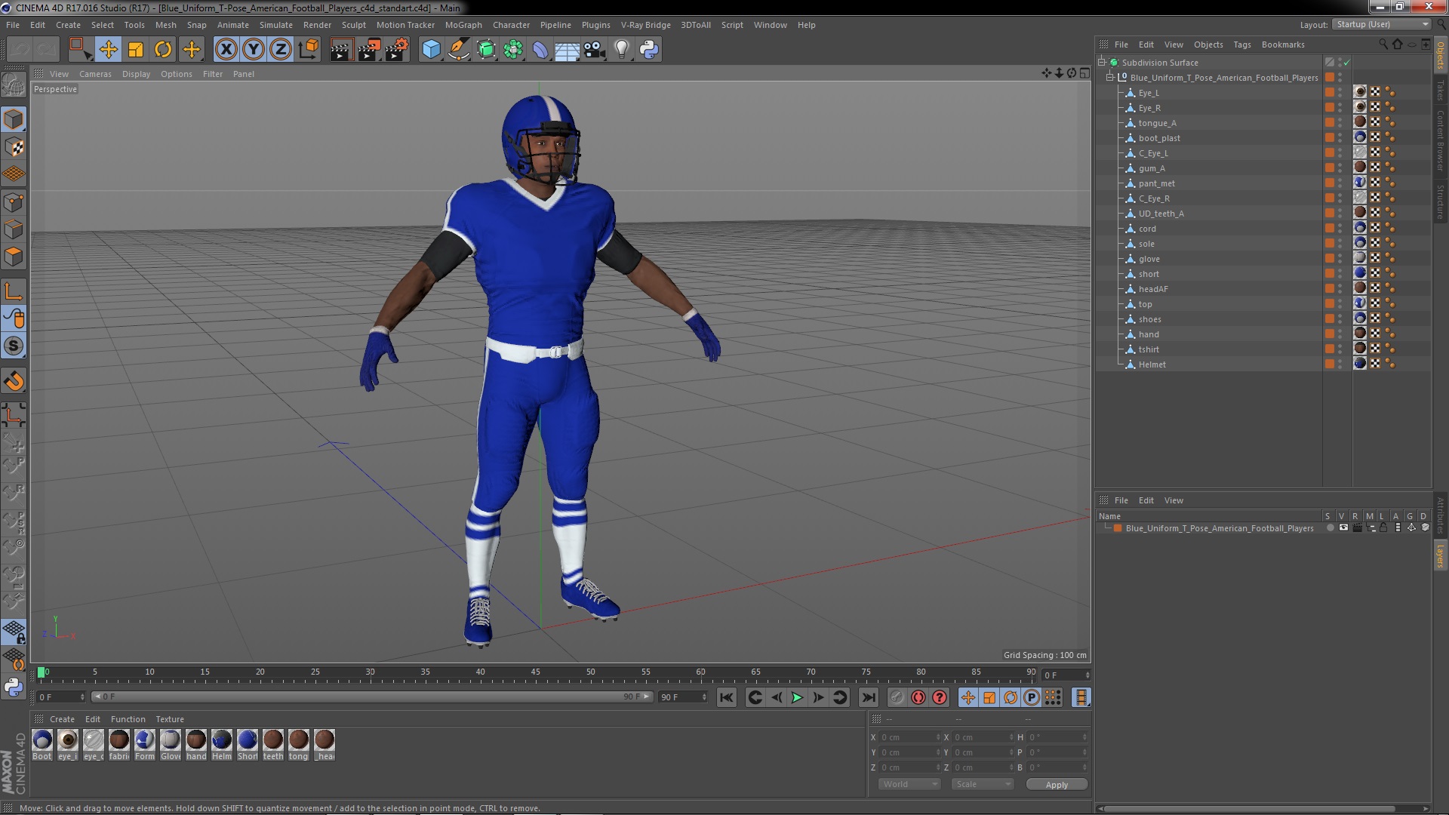Open Object Manager Tags menu
Screen dimensions: 1449x815
coord(1241,45)
